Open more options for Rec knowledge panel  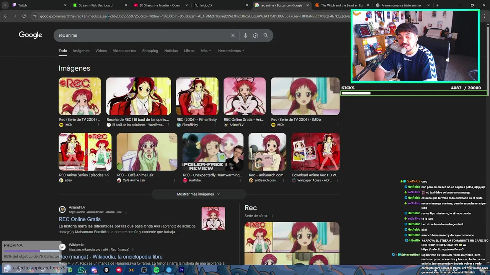point(272,216)
